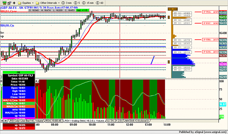Click the O: 16340 open value

(x=34, y=10)
